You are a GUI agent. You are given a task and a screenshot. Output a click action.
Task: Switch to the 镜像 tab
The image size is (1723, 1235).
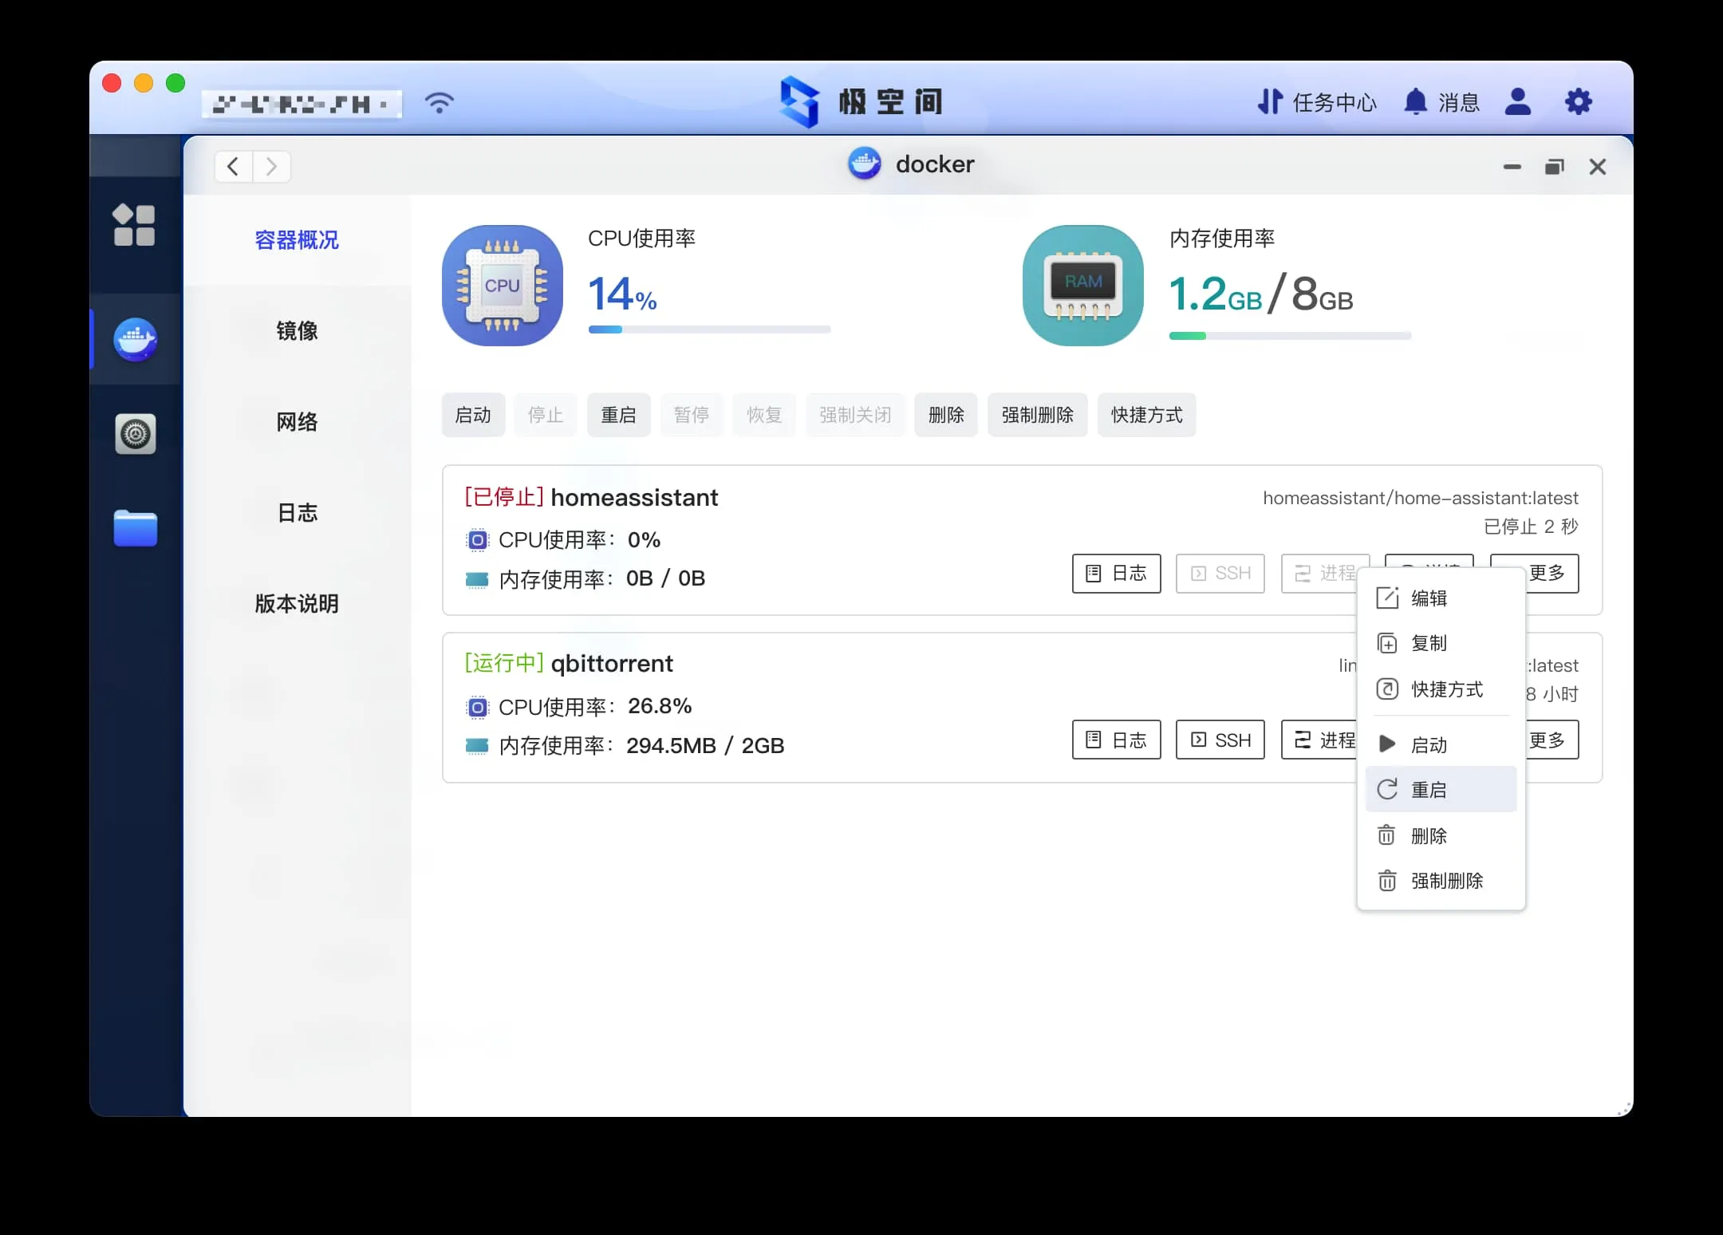(297, 331)
